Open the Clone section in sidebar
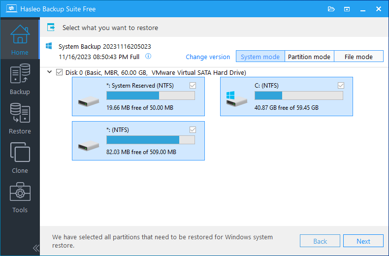This screenshot has width=389, height=256. (x=20, y=158)
